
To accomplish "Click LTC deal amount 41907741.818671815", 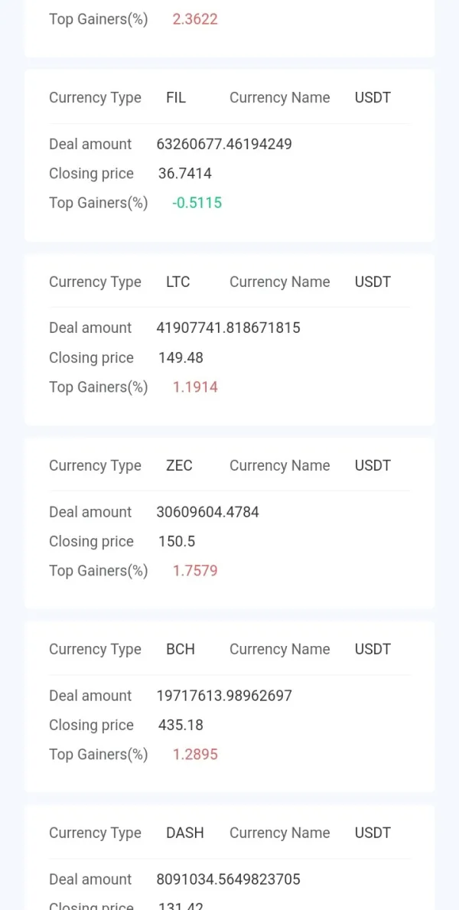I will [228, 328].
